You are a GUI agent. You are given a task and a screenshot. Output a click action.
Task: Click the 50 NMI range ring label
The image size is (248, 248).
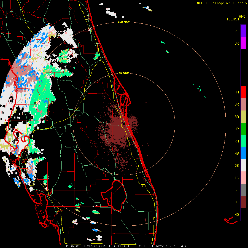pyautogui.click(x=124, y=73)
